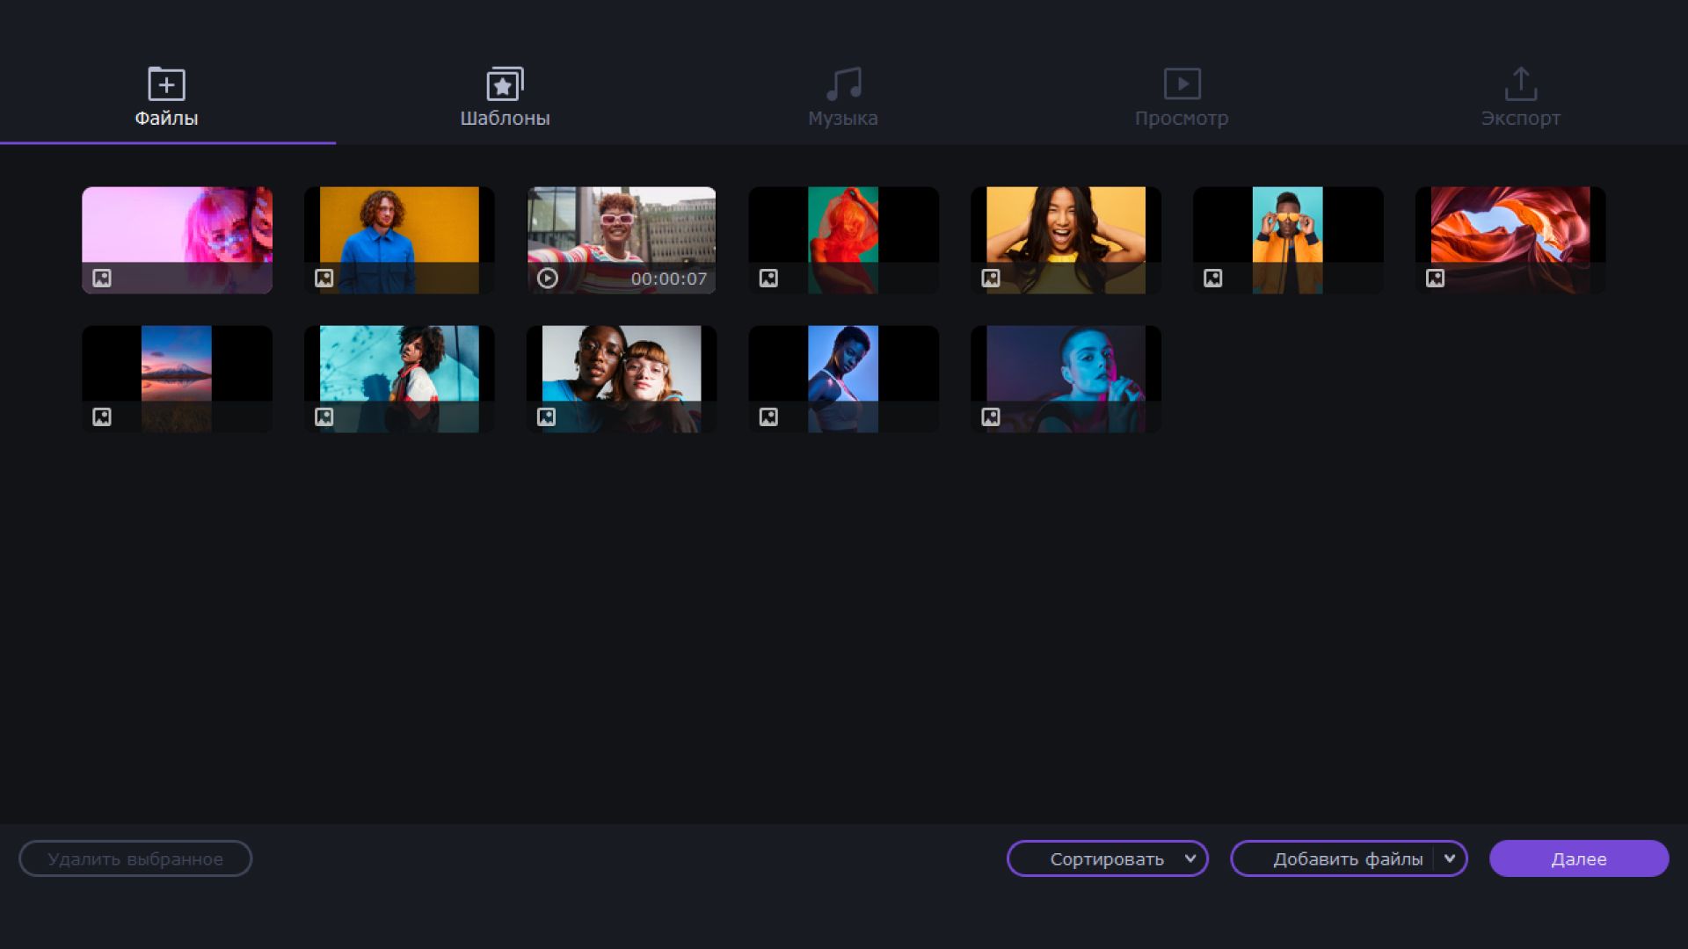The width and height of the screenshot is (1688, 949).
Task: Open the Шаблоны templates star icon
Action: [505, 84]
